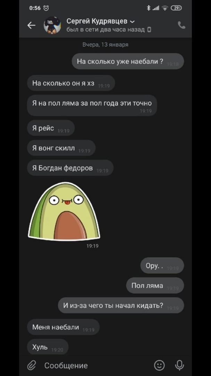Tap the "был в сети два часа назад" status

coord(106,30)
